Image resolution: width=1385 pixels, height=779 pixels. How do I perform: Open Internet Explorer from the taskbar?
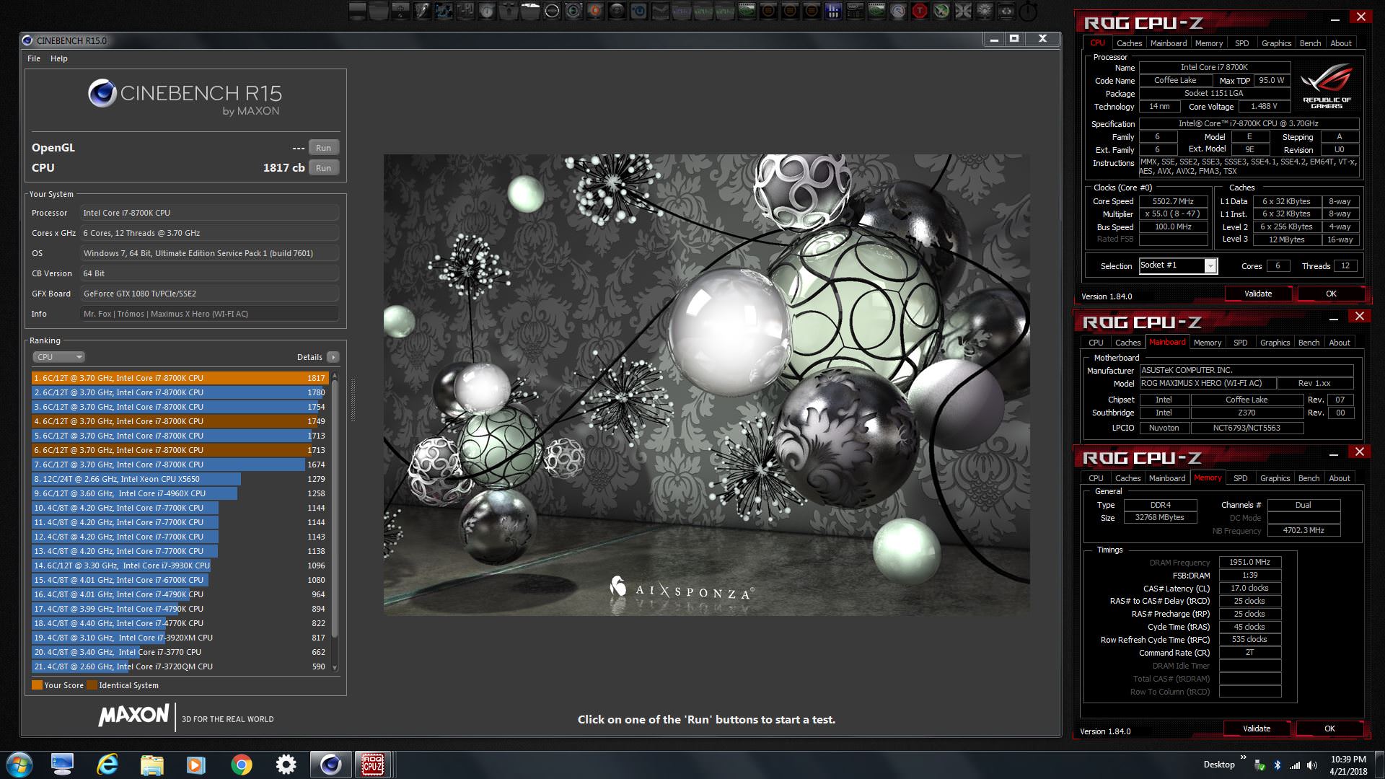(x=107, y=764)
